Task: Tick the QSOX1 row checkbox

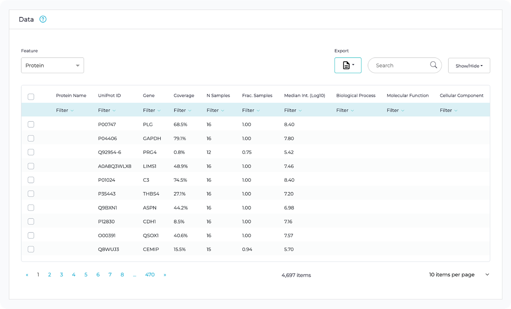Action: (x=31, y=235)
